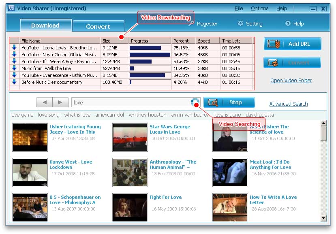Click the 'love song' suggested search
Viewport: 336px width, 234px height.
49,115
